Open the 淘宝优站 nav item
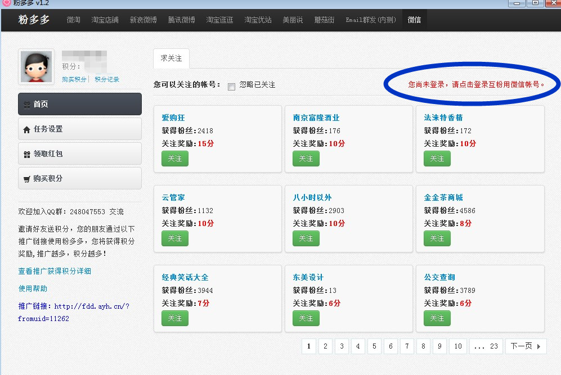The width and height of the screenshot is (561, 375). click(x=258, y=20)
